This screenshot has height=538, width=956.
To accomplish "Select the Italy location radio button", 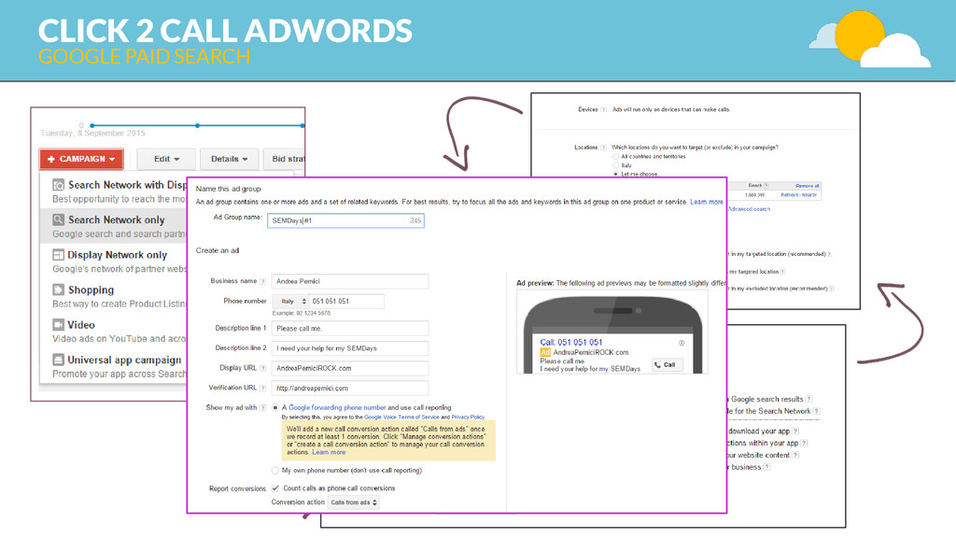I will click(x=616, y=165).
